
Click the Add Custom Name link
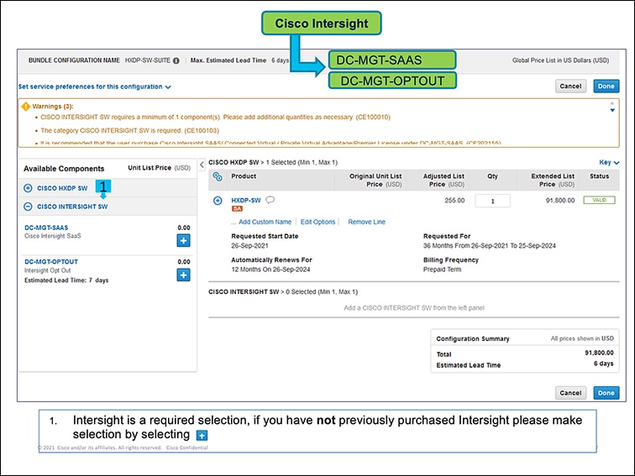coord(265,222)
